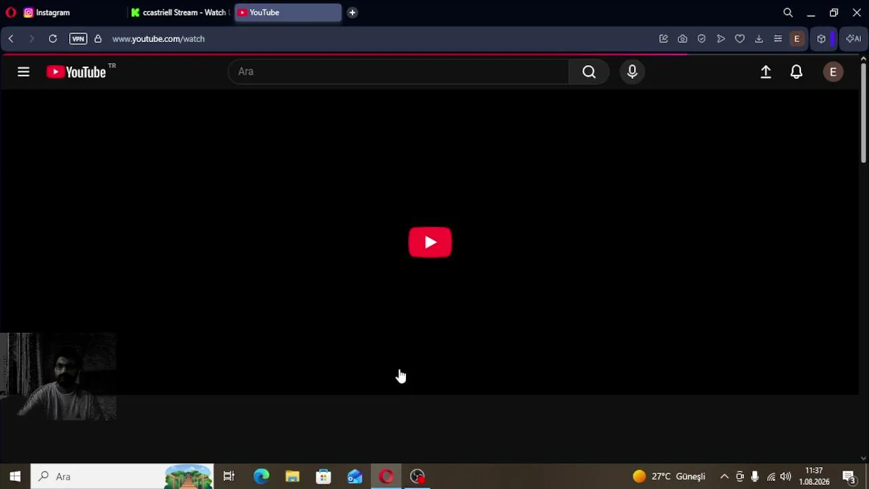Click the YouTube magnifier search button
Viewport: 869px width, 489px height.
click(x=589, y=72)
